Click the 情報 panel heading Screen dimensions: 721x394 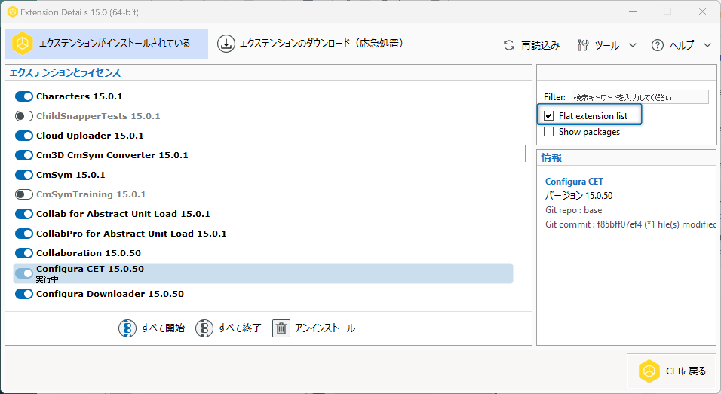[x=551, y=157]
